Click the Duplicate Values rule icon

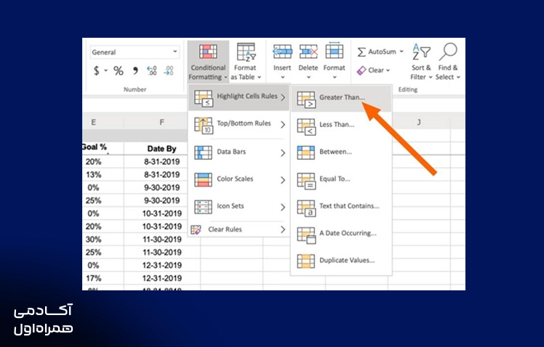coord(305,261)
